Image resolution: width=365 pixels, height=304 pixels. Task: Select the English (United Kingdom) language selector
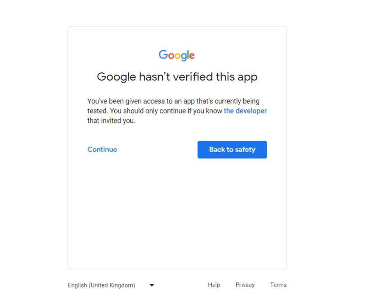[x=102, y=285]
